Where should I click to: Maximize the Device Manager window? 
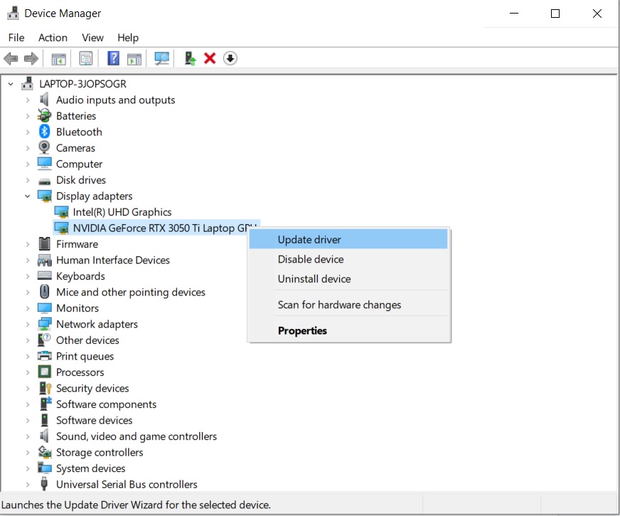point(555,14)
